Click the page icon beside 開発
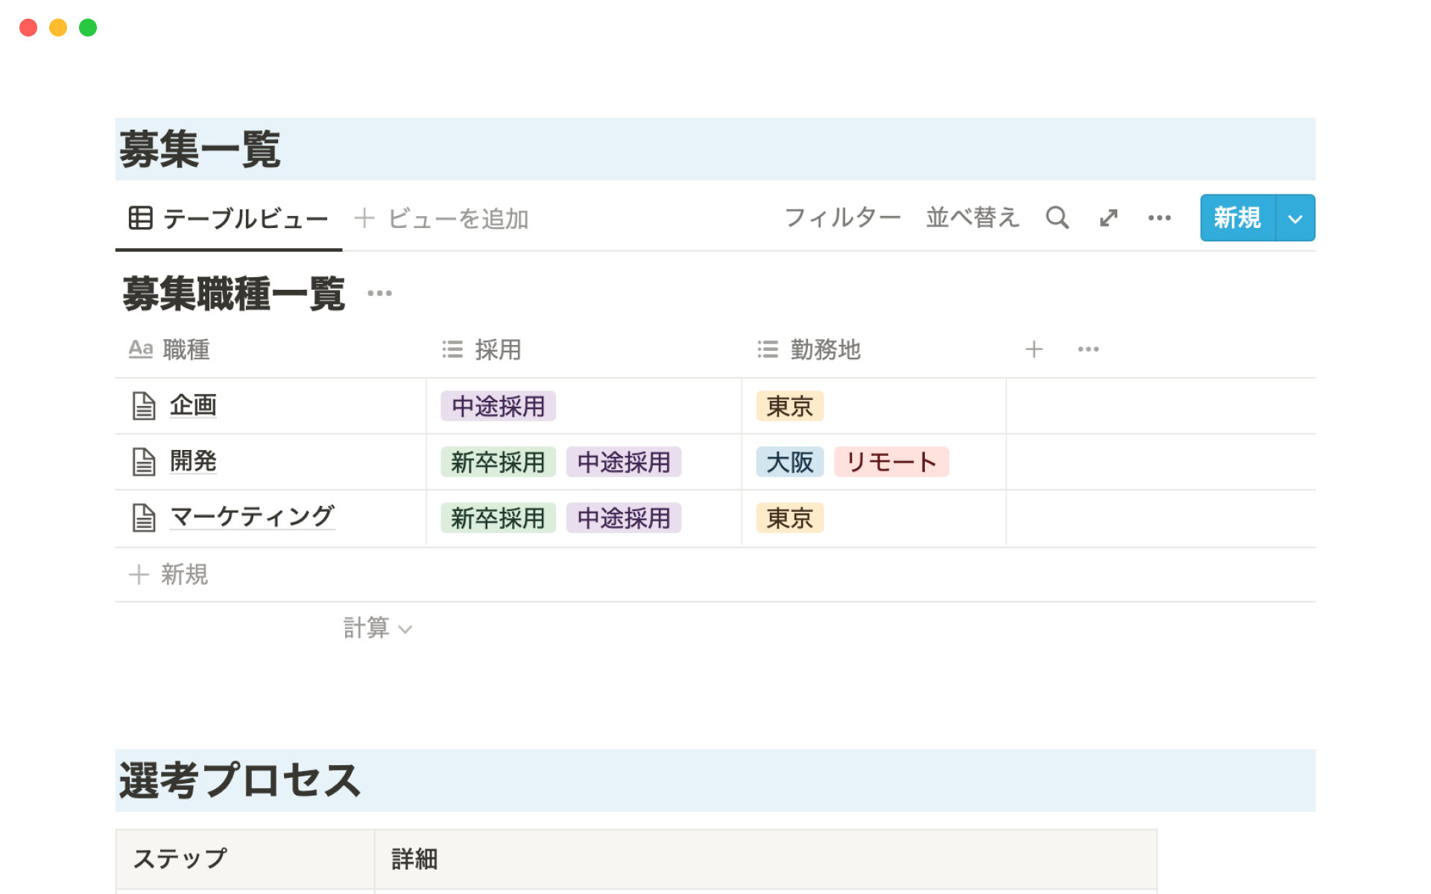The height and width of the screenshot is (894, 1431). (x=144, y=462)
